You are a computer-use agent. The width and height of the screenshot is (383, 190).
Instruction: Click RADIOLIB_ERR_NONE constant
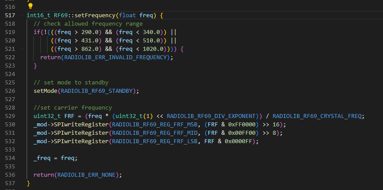tap(86, 175)
